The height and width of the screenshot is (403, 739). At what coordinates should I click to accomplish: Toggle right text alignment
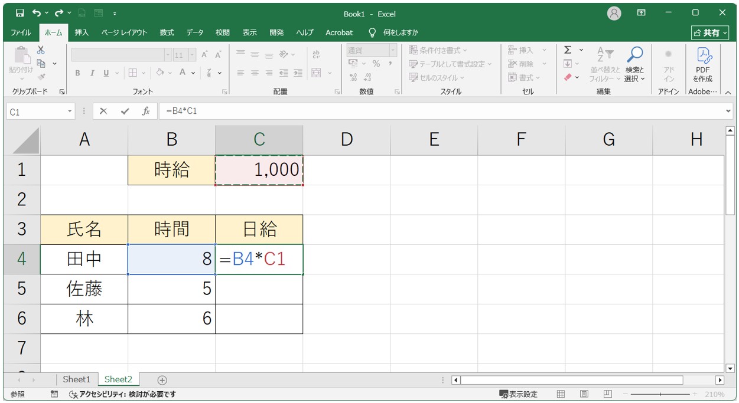269,73
